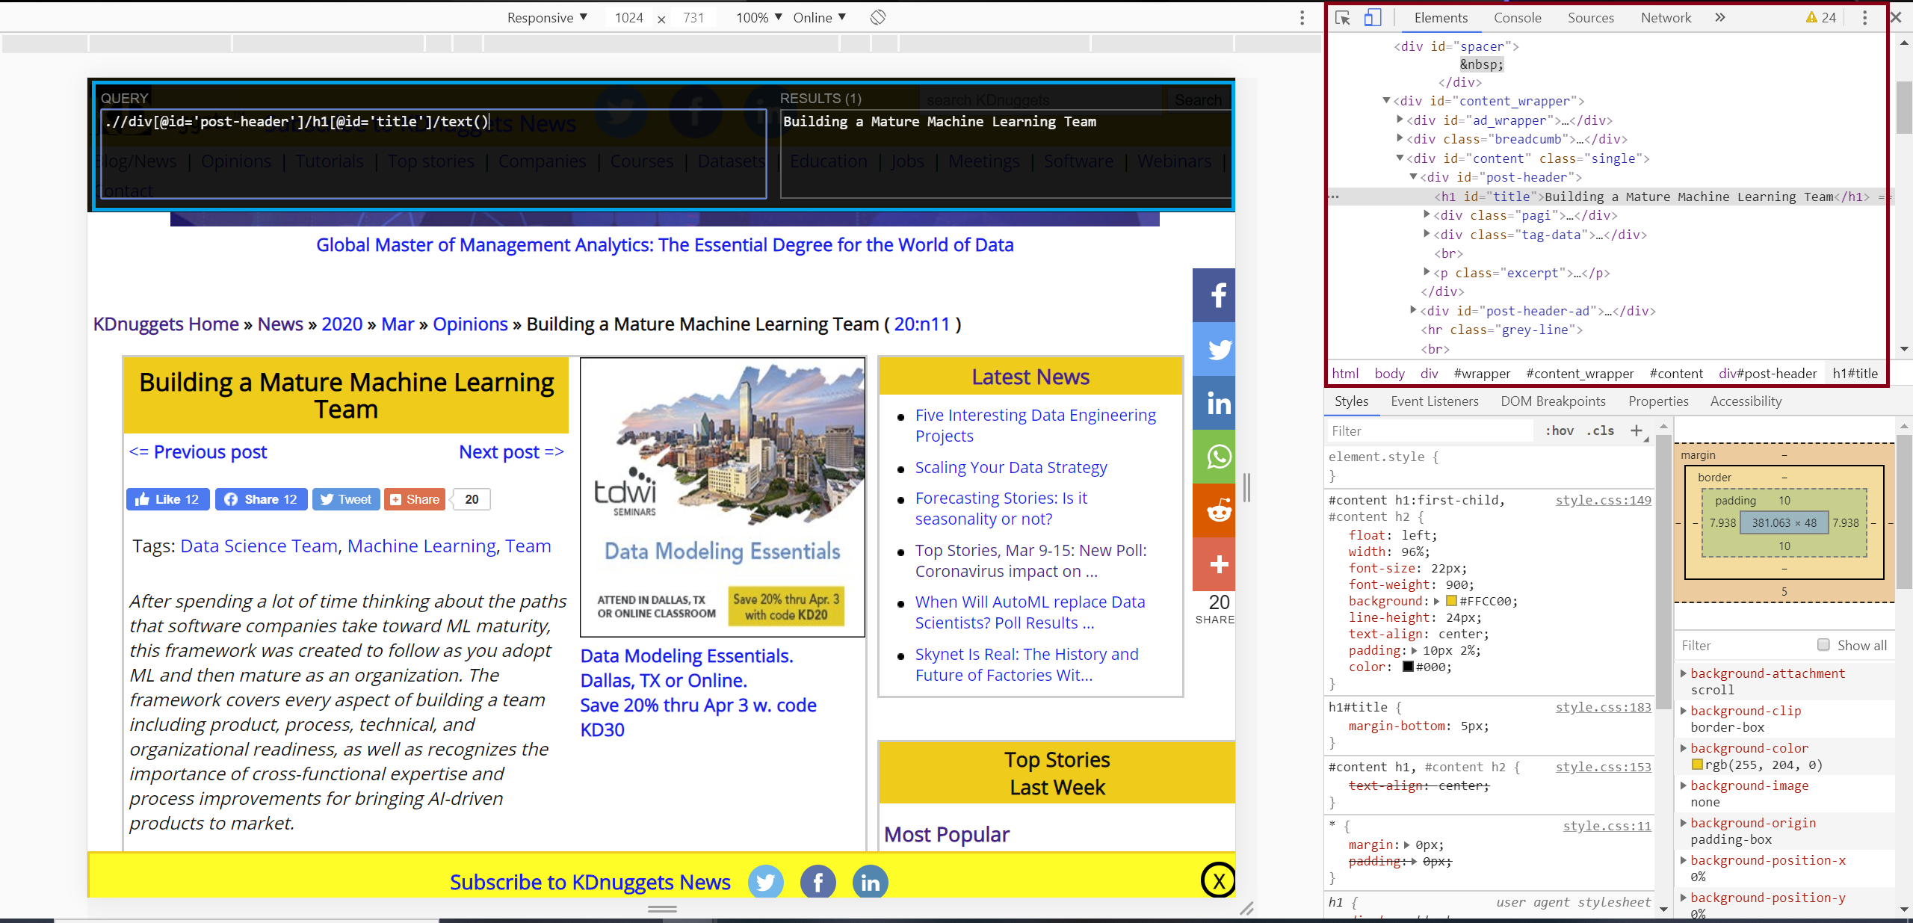Open the Accessibility tab
Screen dimensions: 1913x923
pos(1746,401)
